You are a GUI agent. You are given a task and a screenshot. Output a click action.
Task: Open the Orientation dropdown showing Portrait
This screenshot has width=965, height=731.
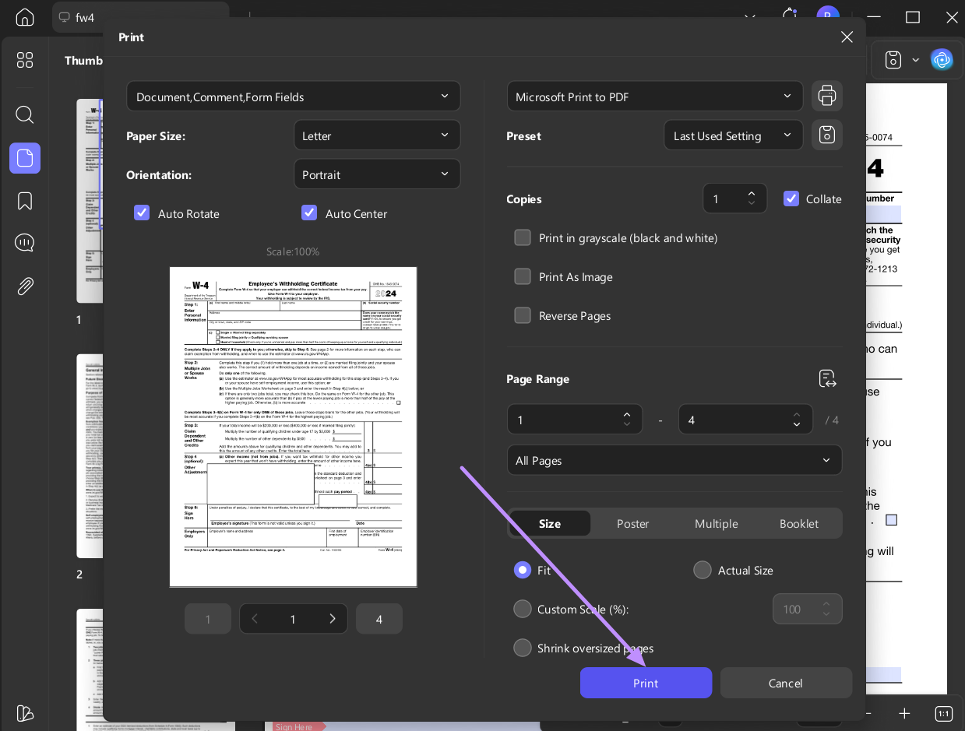coord(377,174)
